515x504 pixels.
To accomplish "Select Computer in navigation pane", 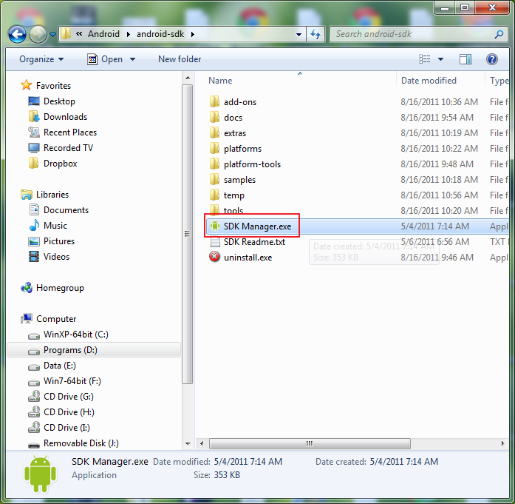I will tap(56, 319).
